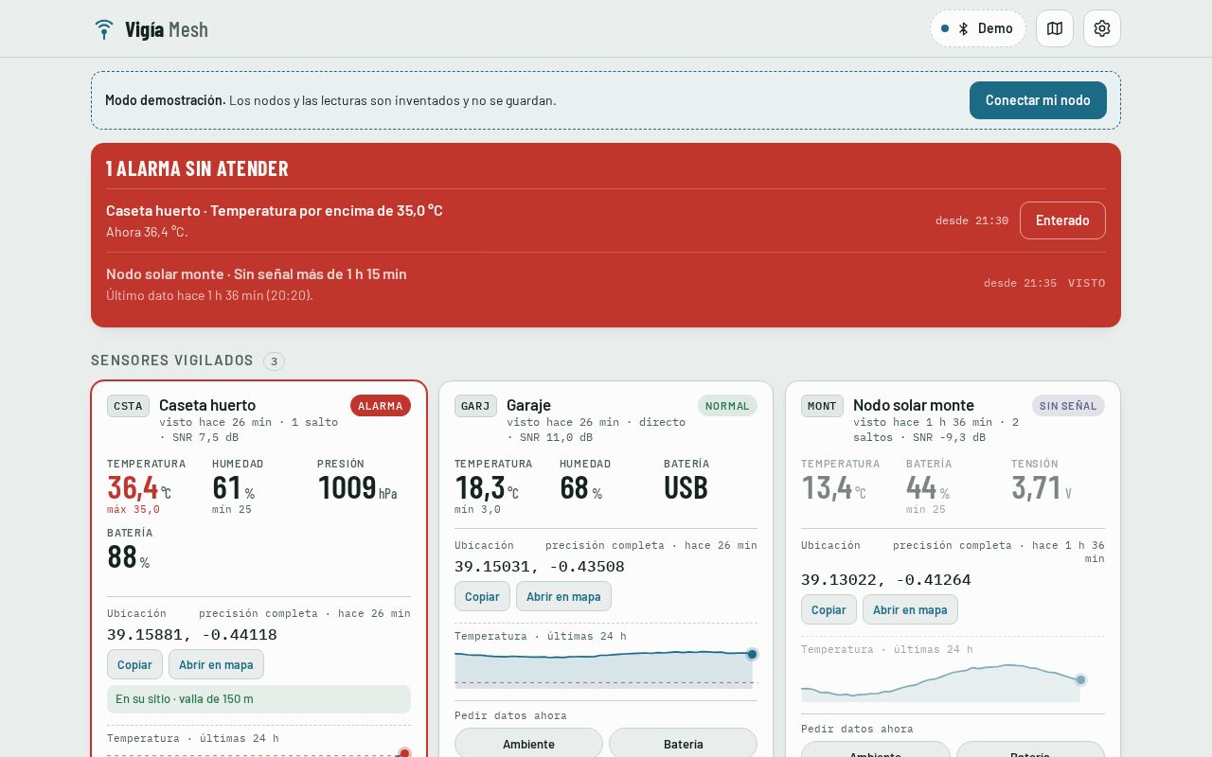Click the Vigía Mesh antenna logo icon
The width and height of the screenshot is (1212, 757).
click(104, 29)
